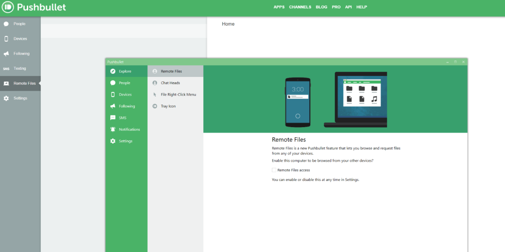Screen dimensions: 505x252
Task: Click the Settings gear icon in website sidebar
Action: pos(6,98)
